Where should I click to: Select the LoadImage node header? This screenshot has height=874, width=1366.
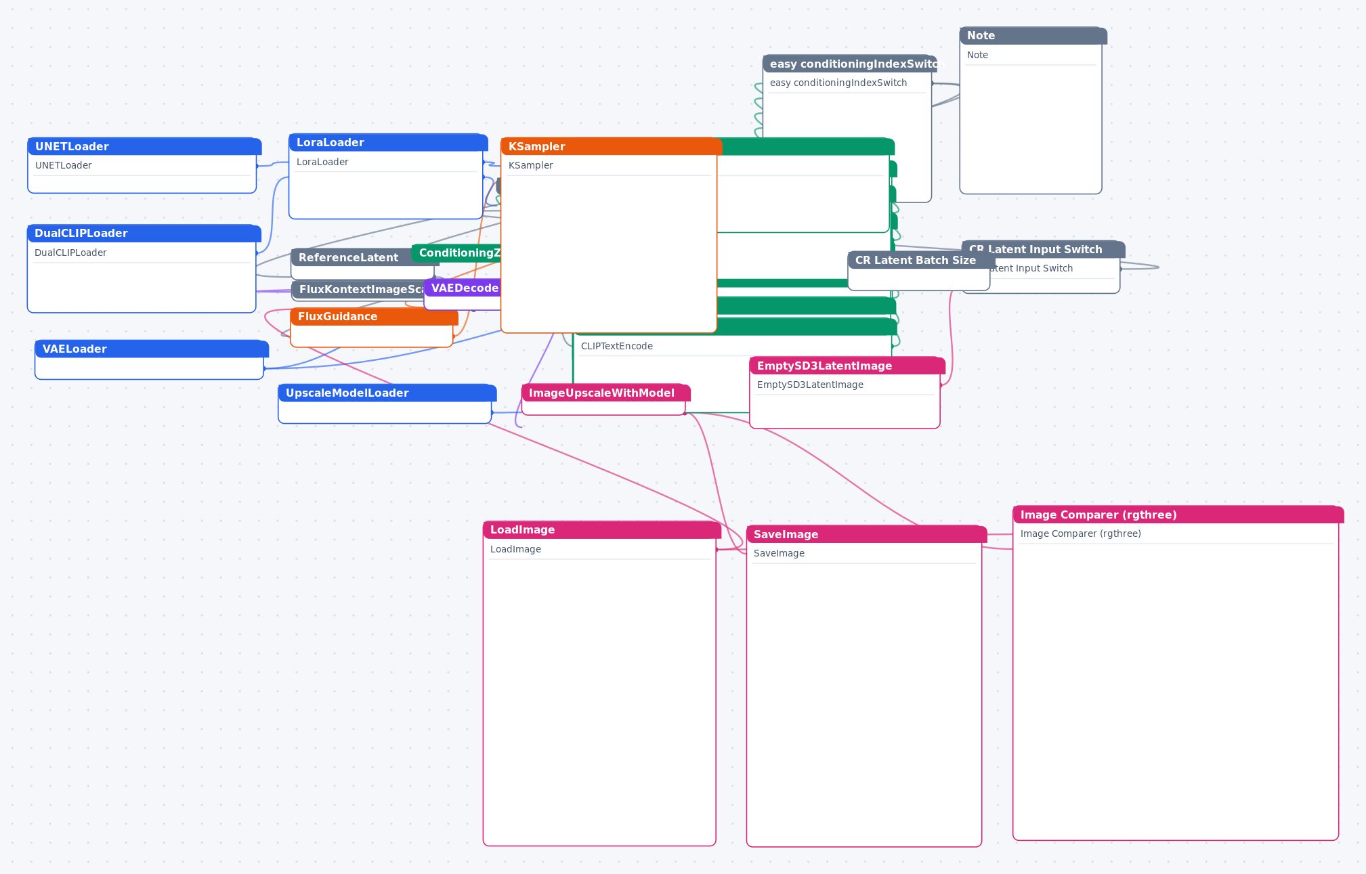point(602,529)
